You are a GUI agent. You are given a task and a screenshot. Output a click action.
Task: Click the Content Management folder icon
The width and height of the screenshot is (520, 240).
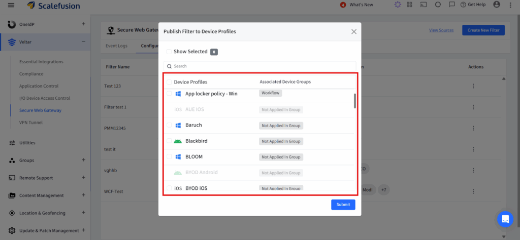point(12,195)
